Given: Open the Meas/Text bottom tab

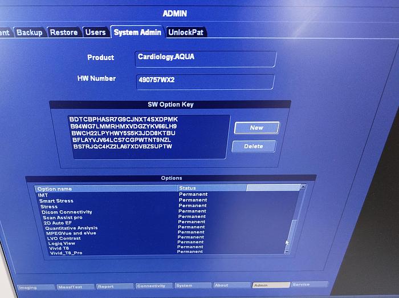Looking at the screenshot, I should (76, 287).
